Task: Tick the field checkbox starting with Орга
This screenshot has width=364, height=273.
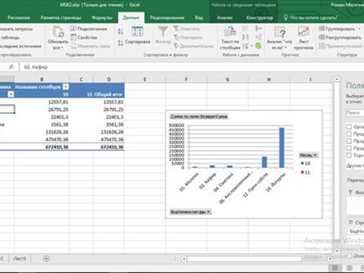Action: 349,127
